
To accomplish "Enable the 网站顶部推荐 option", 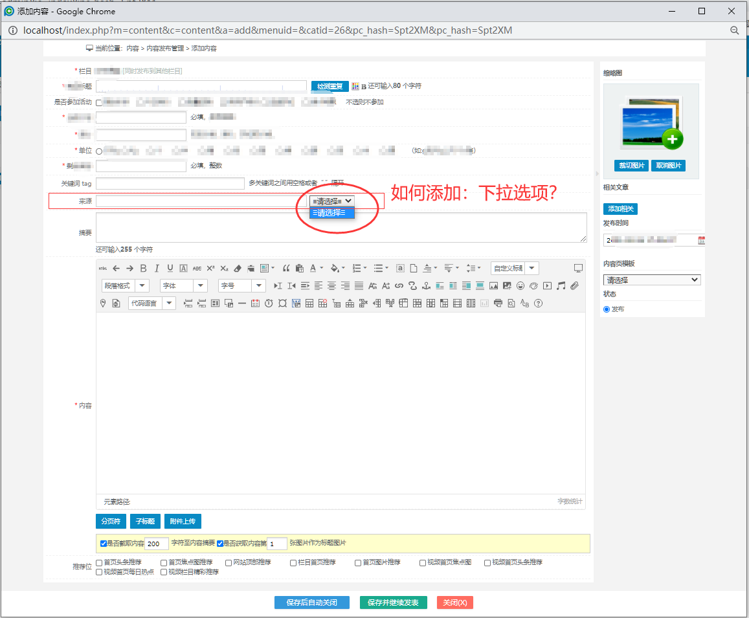I will (229, 562).
